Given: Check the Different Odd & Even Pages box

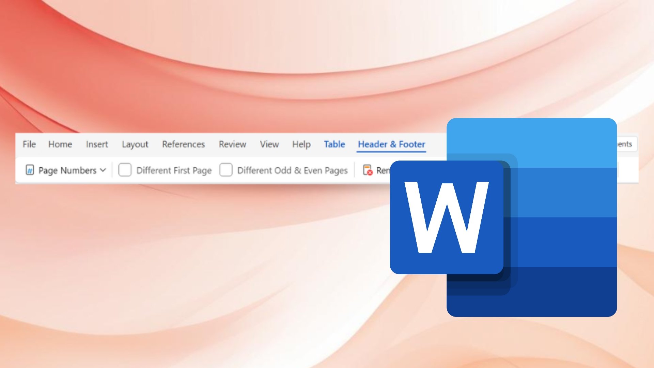Looking at the screenshot, I should click(226, 170).
